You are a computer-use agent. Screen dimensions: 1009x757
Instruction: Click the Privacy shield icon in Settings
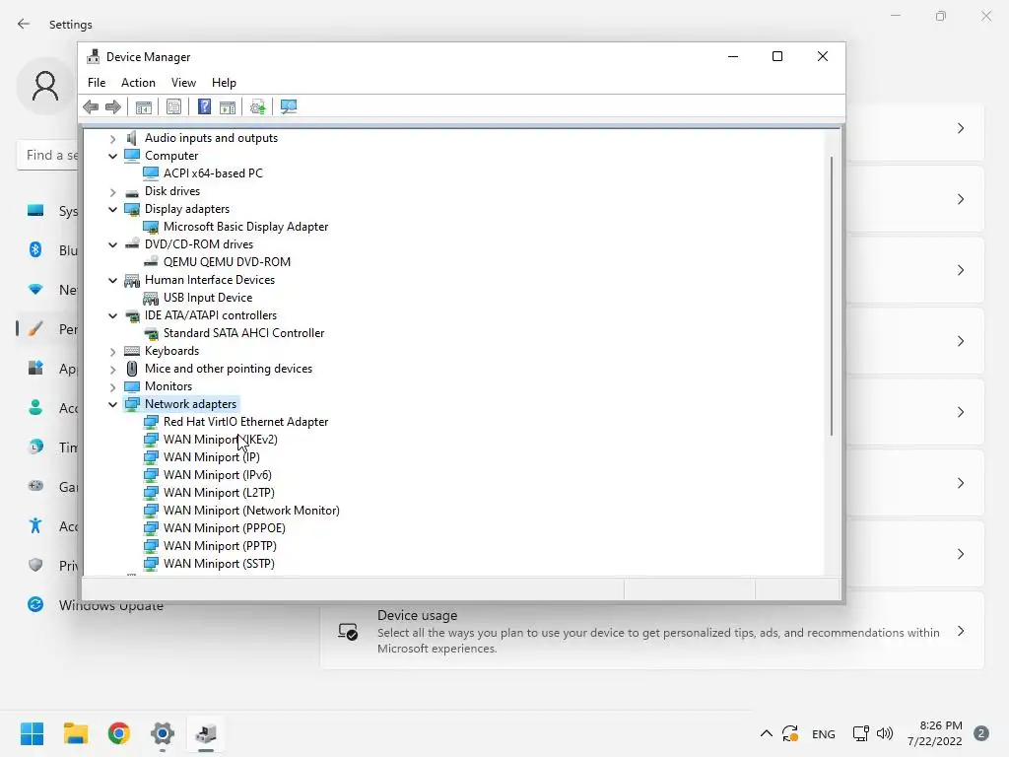[35, 565]
